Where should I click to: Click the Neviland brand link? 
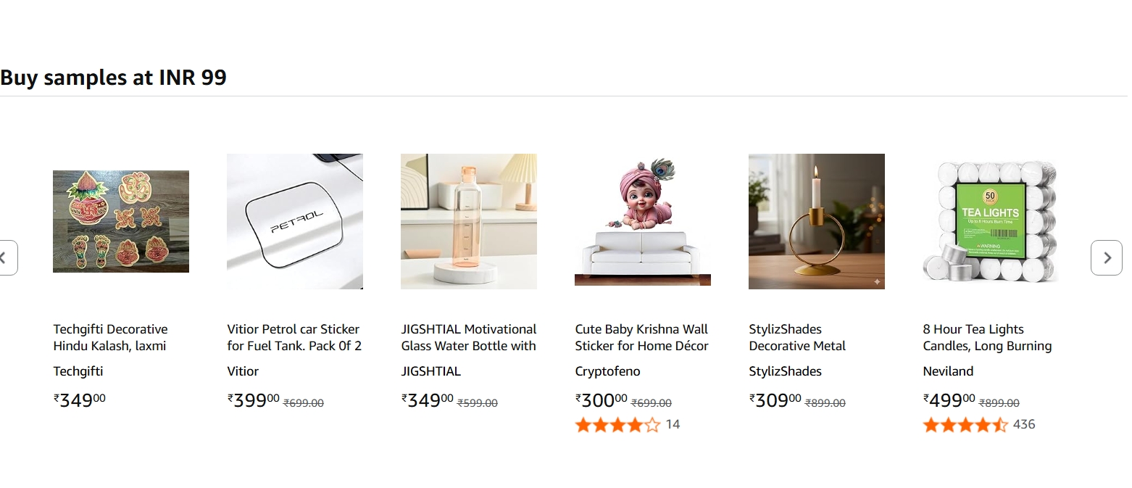click(x=947, y=371)
